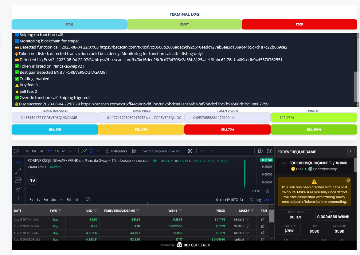Open the Buy success transaction link
360x255 pixels.
[x=174, y=104]
